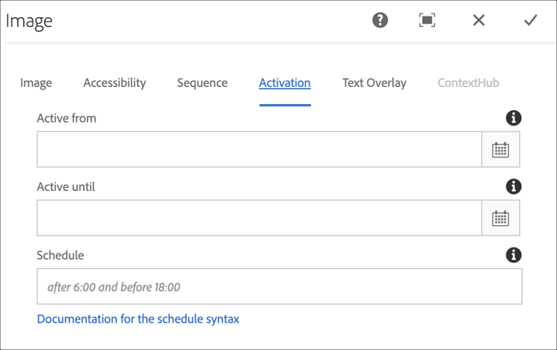Show info for Active from field
The image size is (557, 350).
click(513, 118)
